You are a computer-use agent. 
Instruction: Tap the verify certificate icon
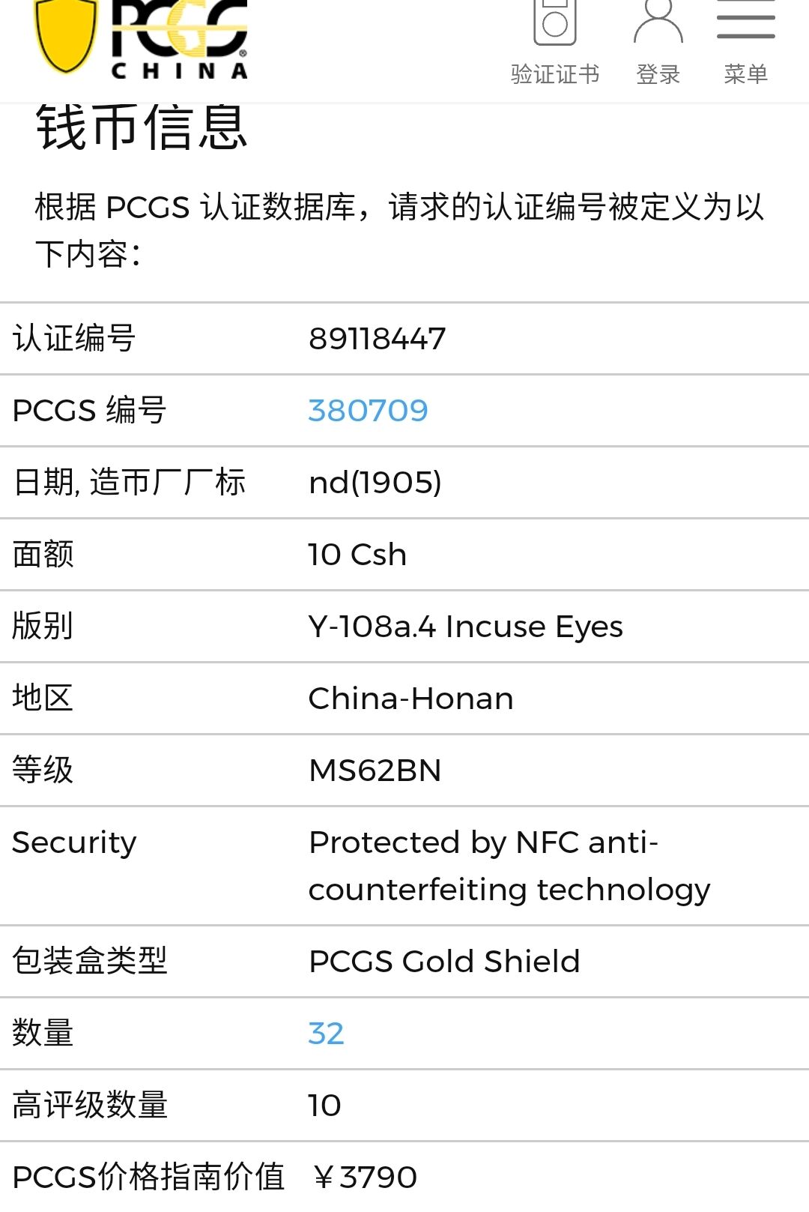coord(554,22)
